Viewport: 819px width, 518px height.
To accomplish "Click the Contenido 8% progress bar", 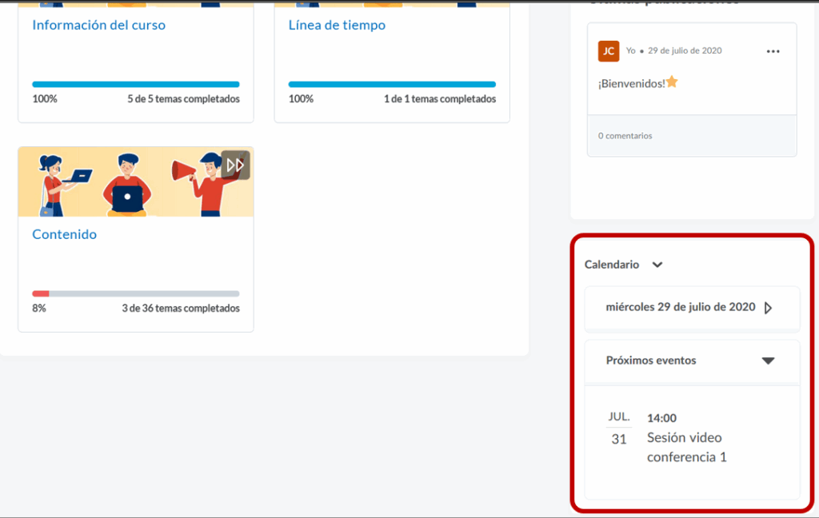I will (135, 293).
